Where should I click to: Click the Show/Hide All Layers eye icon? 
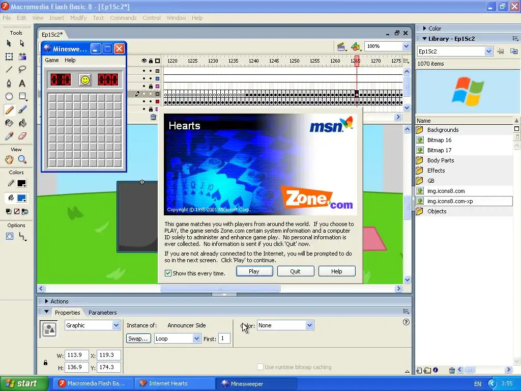144,61
